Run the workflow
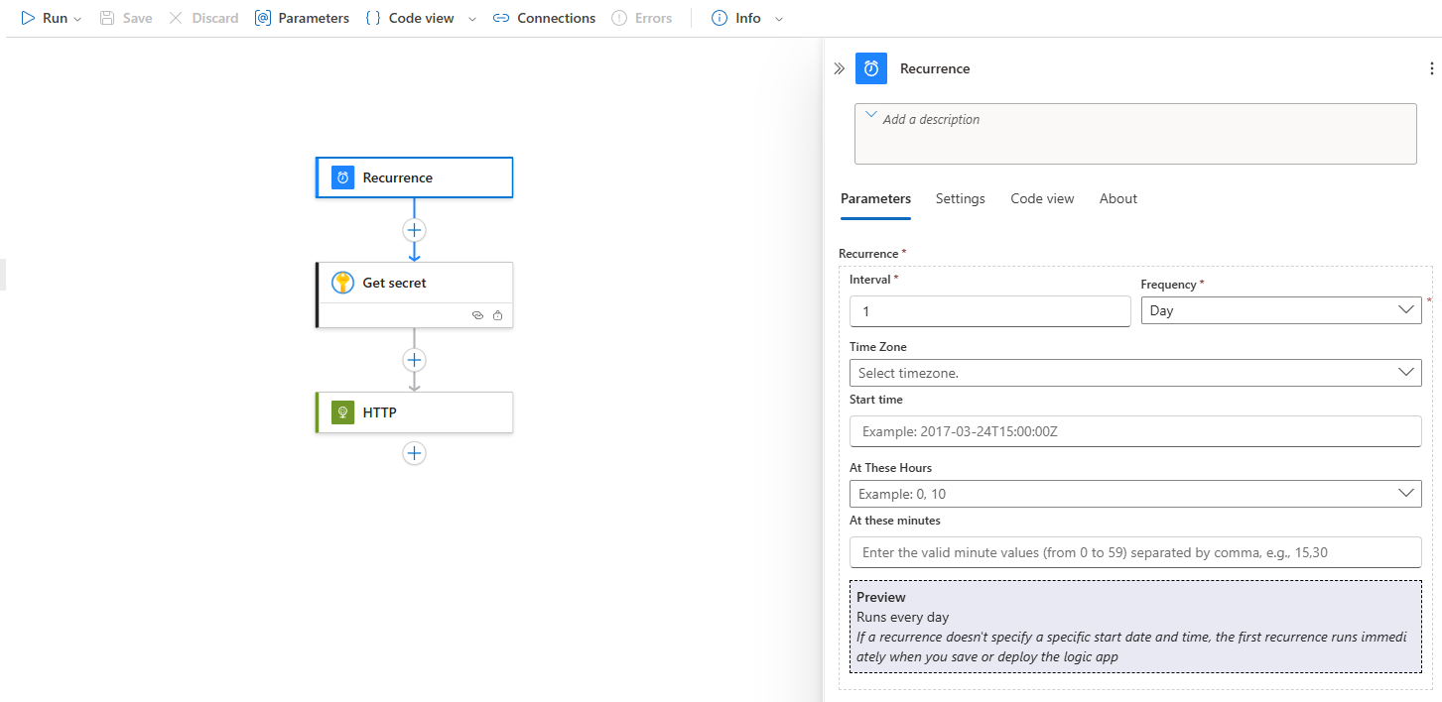1442x702 pixels. pyautogui.click(x=45, y=18)
